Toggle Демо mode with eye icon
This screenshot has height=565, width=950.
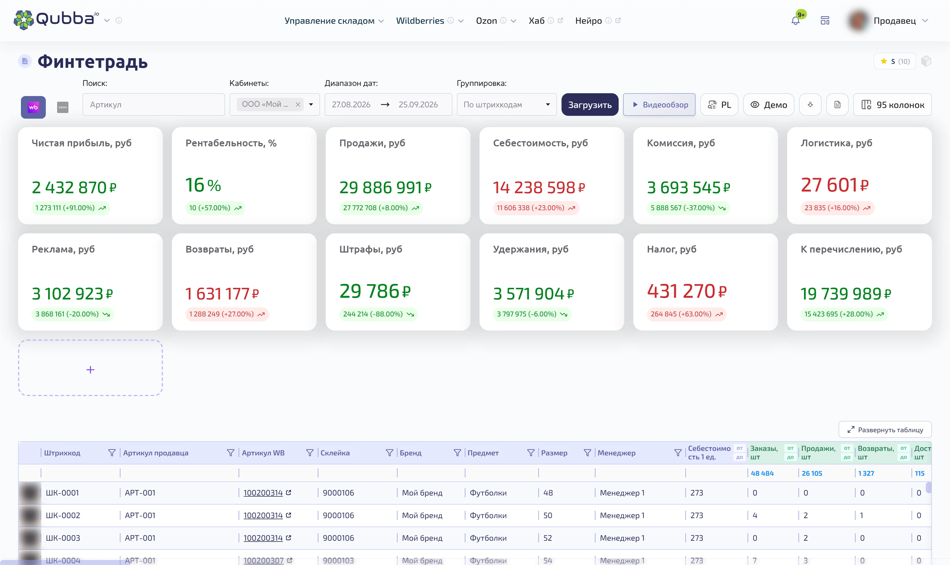[x=768, y=105]
